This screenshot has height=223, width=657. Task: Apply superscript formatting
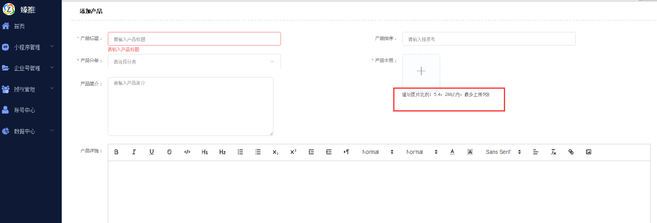point(293,152)
